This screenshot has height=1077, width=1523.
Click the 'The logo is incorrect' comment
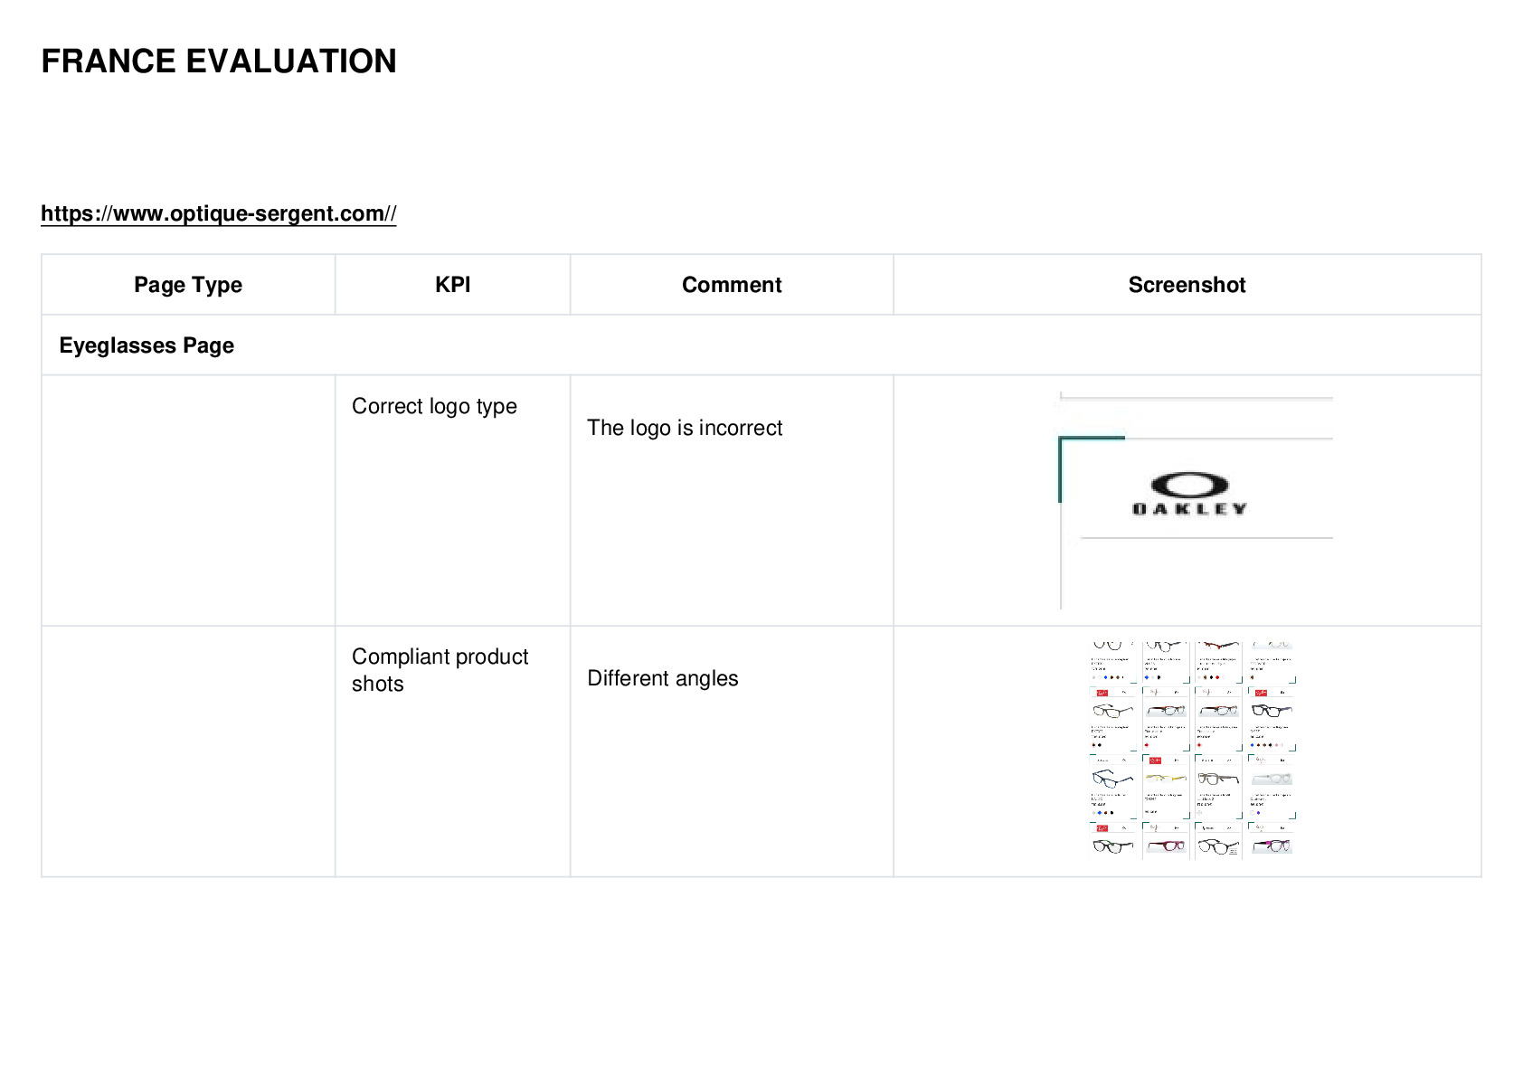[x=685, y=428]
